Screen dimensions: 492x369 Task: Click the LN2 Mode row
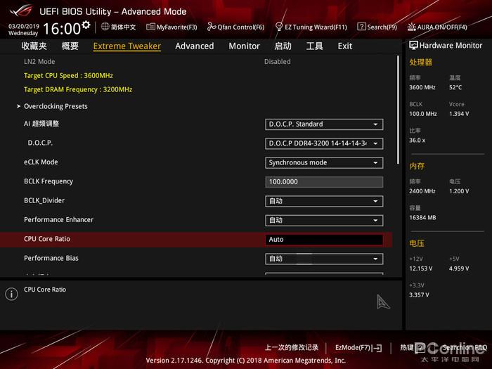tap(198, 62)
